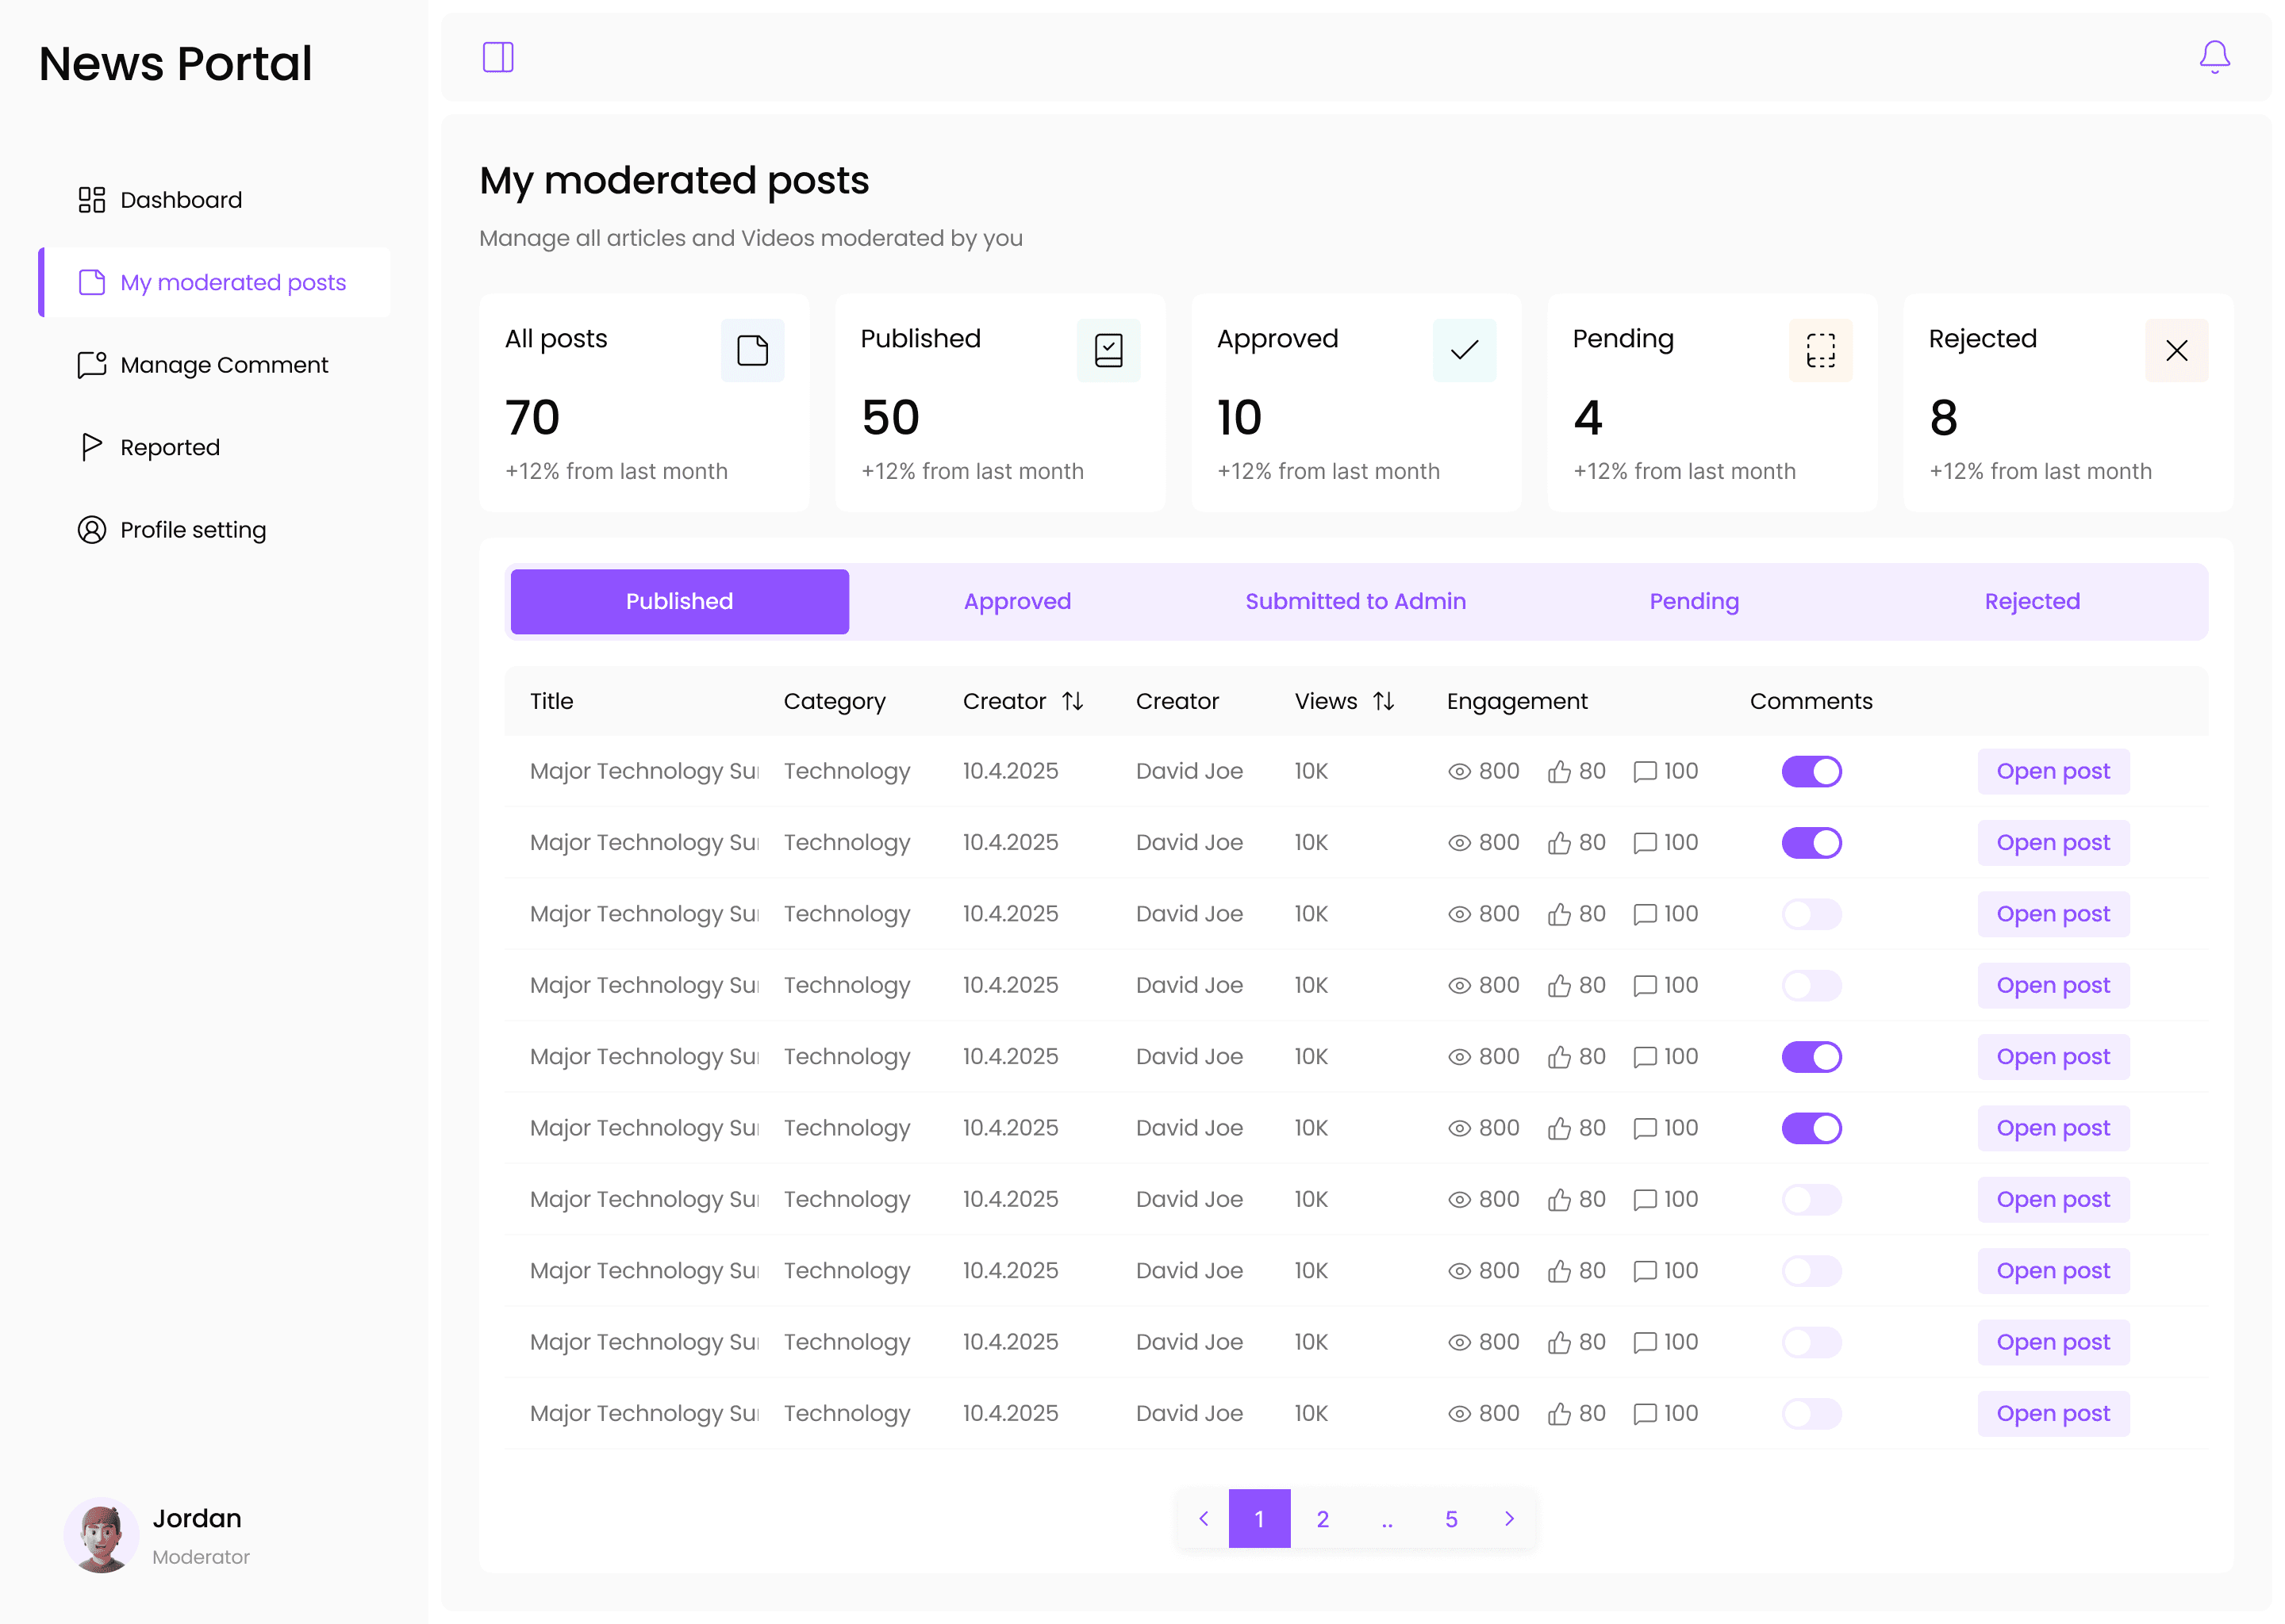The width and height of the screenshot is (2285, 1624).
Task: Click the Rejected card X icon
Action: [x=2176, y=351]
